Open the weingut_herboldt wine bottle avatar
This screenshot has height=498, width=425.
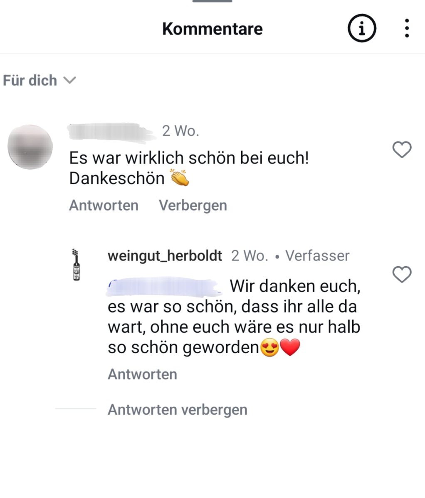pyautogui.click(x=76, y=265)
